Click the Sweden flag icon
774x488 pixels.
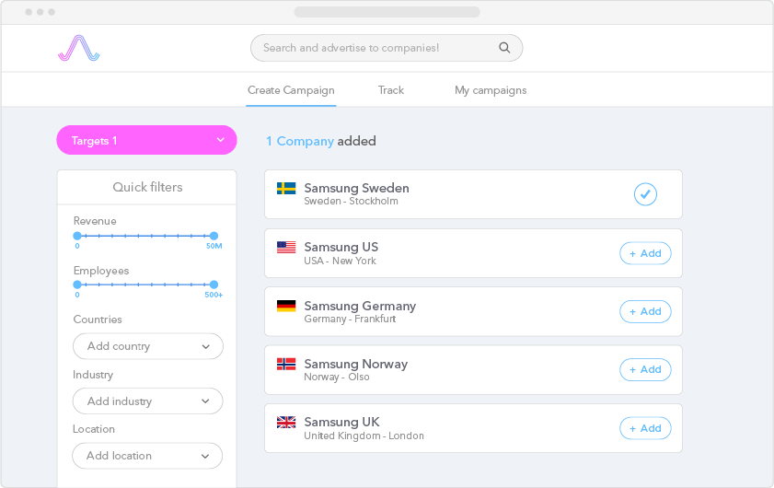pos(286,188)
